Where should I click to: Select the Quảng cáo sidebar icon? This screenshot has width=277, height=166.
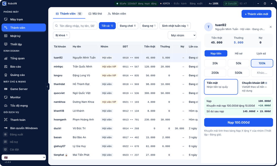click(x=6, y=75)
